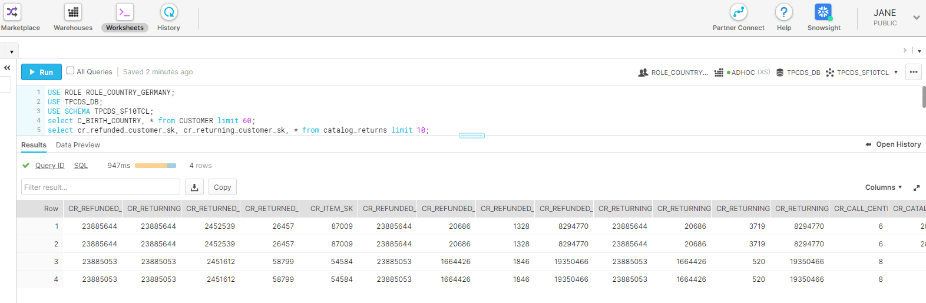
Task: Click the Row column header
Action: tap(40, 209)
